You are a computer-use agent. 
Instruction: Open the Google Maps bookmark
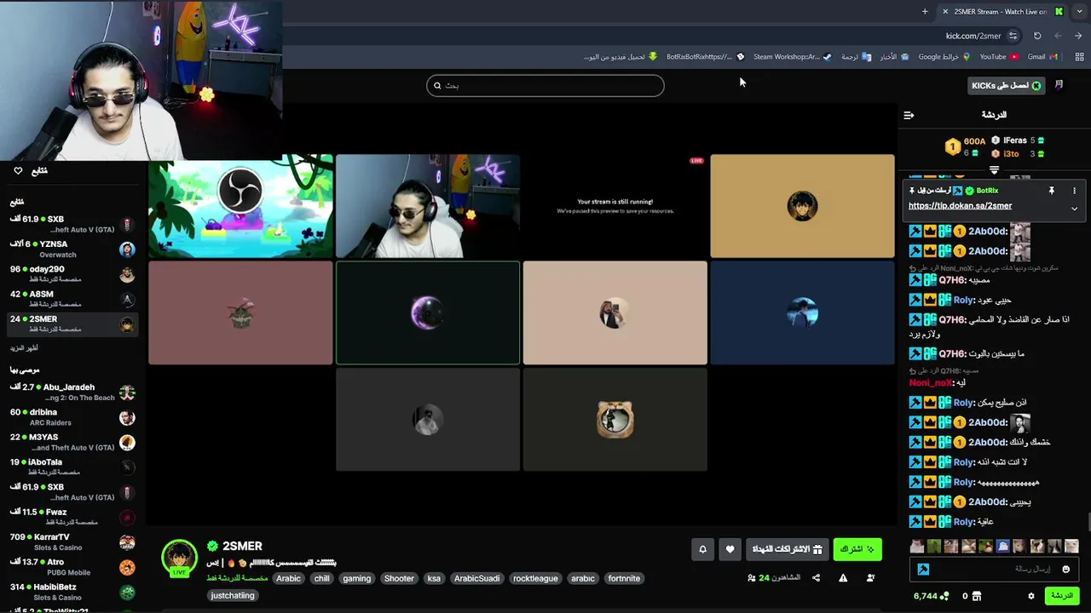pos(944,57)
